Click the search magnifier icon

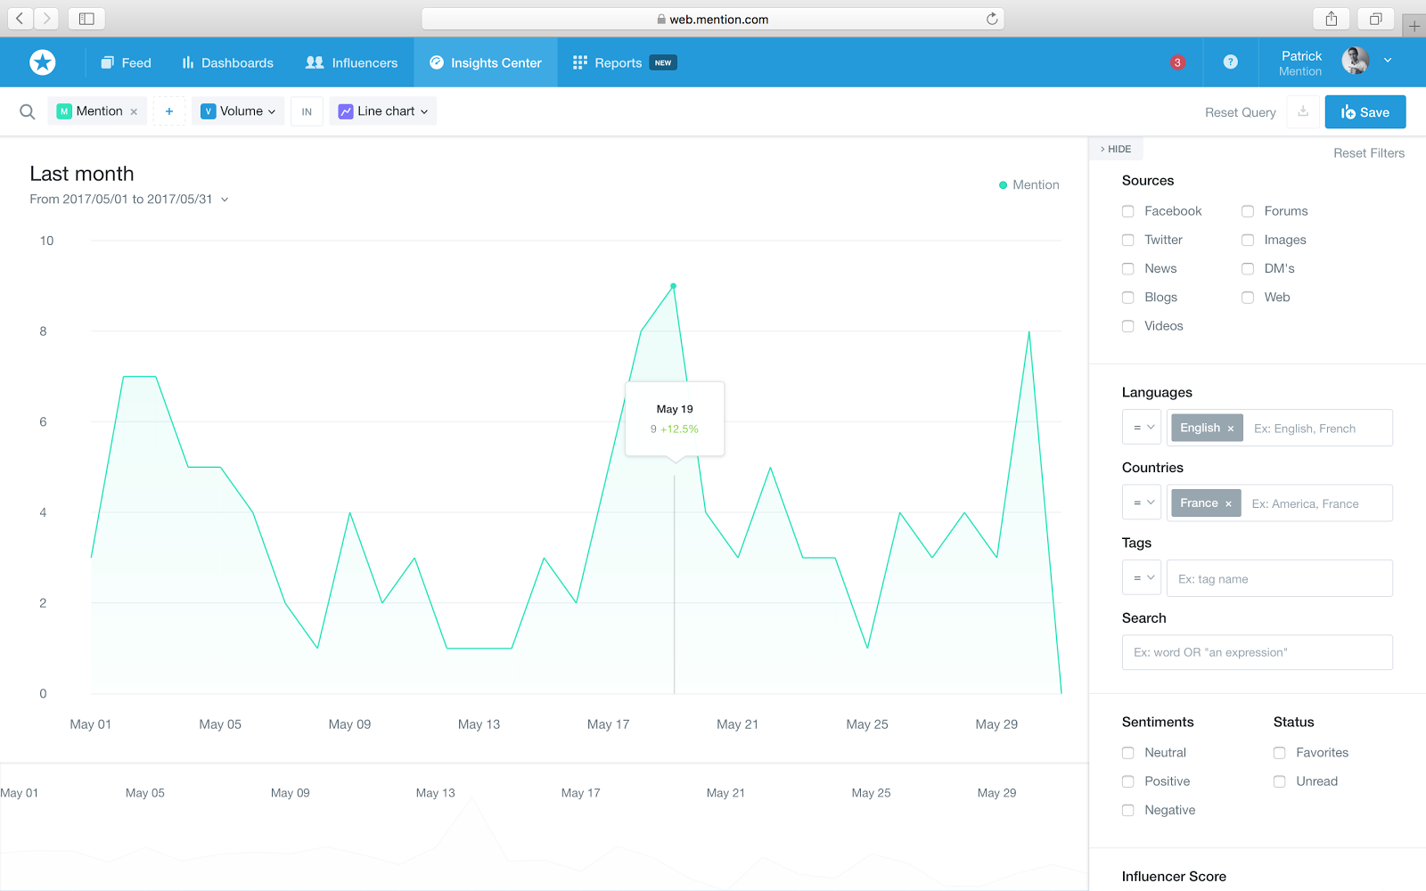tap(28, 111)
